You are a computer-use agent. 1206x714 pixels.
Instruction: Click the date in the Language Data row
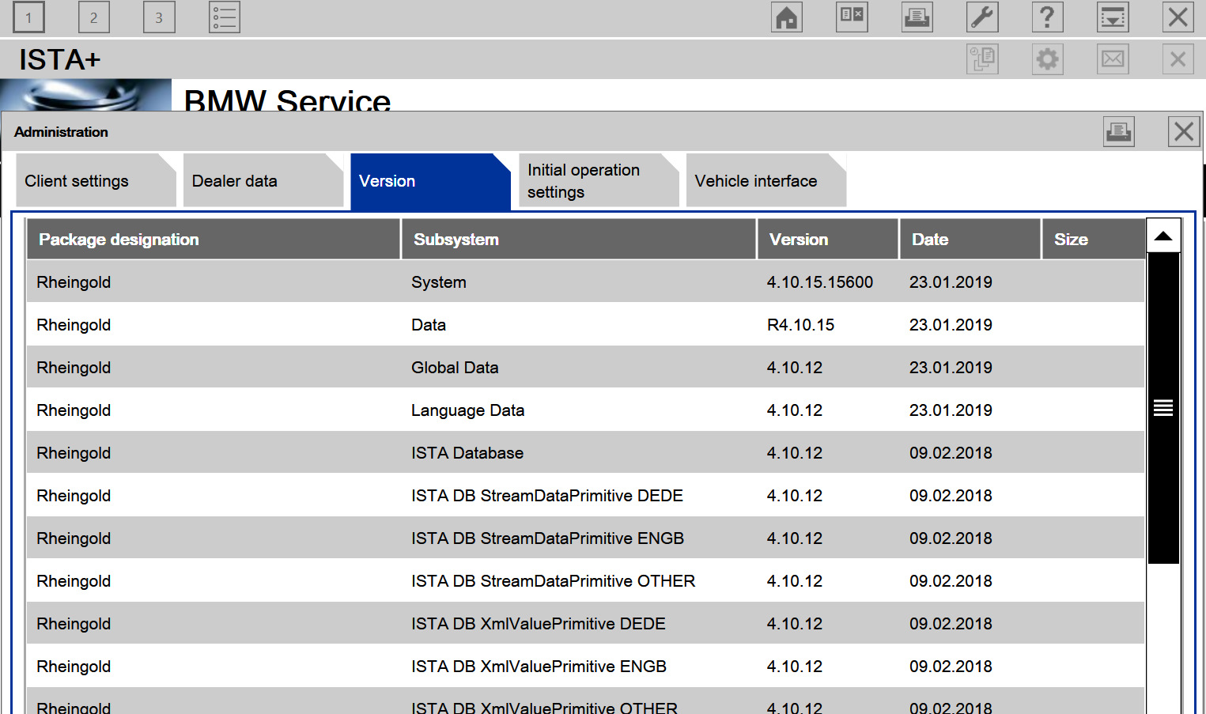pyautogui.click(x=951, y=410)
